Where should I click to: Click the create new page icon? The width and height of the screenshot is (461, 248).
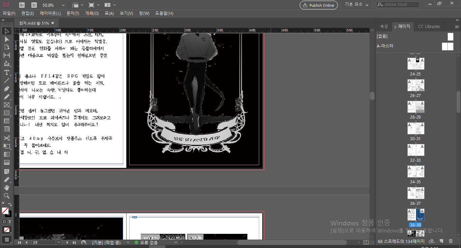click(441, 241)
